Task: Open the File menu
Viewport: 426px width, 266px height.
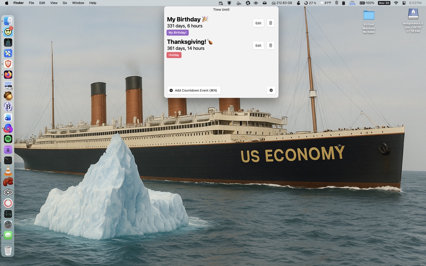Action: click(x=32, y=3)
